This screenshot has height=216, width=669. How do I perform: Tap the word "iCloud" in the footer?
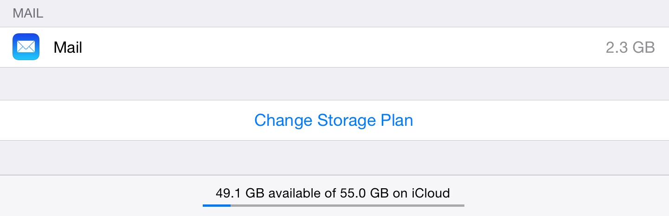click(x=431, y=192)
